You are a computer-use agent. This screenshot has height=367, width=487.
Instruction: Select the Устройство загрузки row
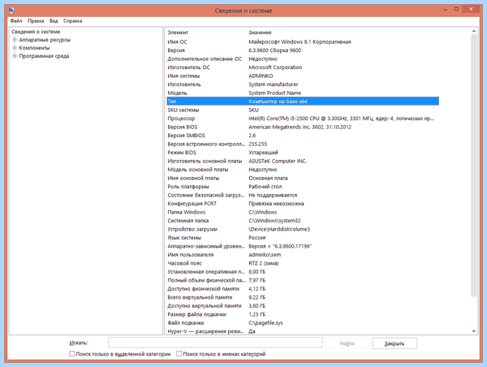coord(303,229)
